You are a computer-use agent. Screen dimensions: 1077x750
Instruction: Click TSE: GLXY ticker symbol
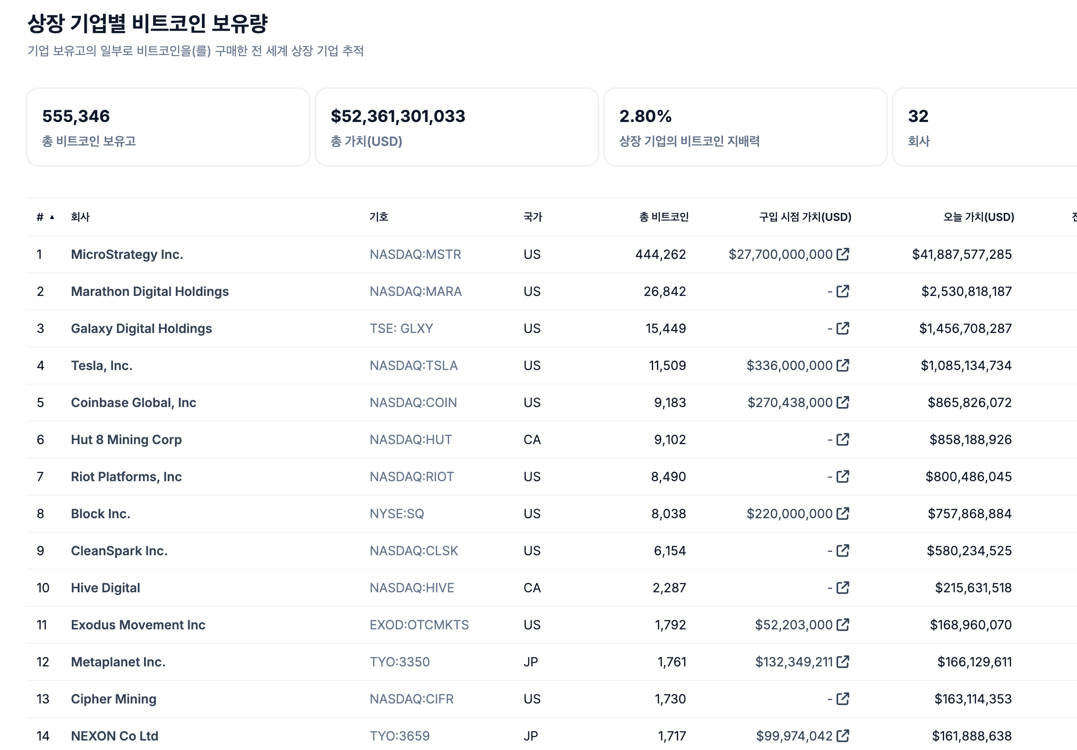point(401,328)
